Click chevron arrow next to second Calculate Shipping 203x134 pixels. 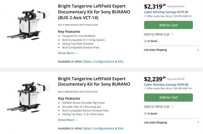(198, 122)
